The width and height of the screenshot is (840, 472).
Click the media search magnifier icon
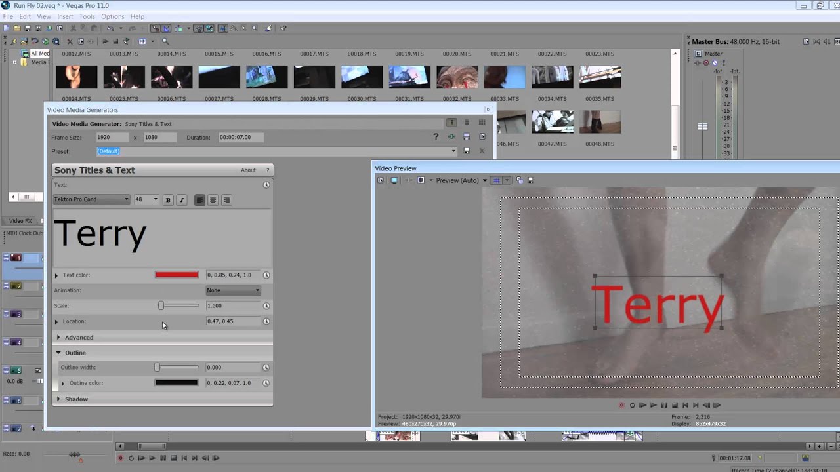click(x=165, y=41)
